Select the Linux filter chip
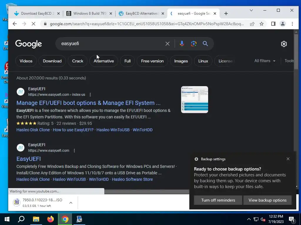The image size is (301, 225). coord(203,61)
